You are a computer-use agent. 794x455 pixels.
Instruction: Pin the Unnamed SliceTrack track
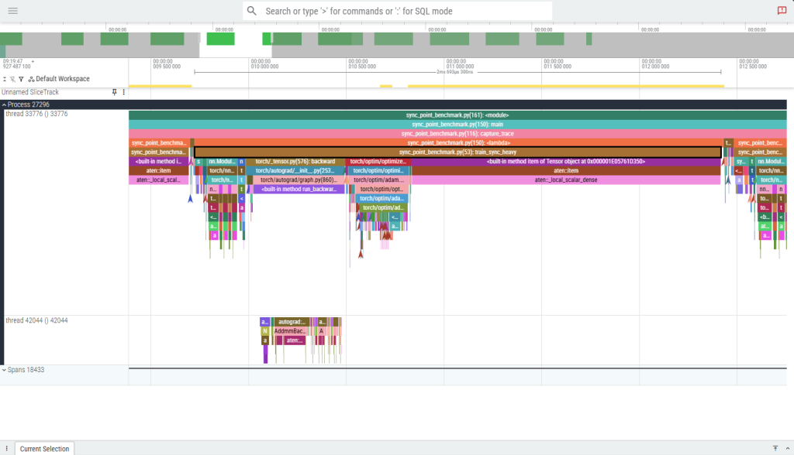115,92
